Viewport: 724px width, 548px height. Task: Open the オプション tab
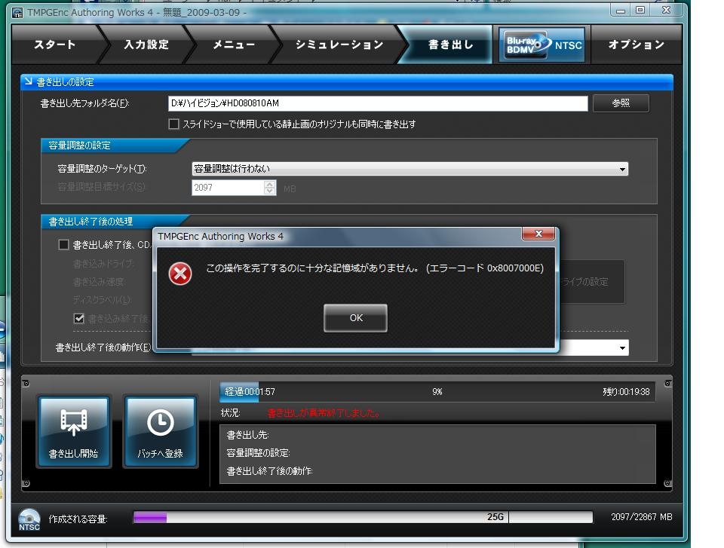(x=636, y=44)
